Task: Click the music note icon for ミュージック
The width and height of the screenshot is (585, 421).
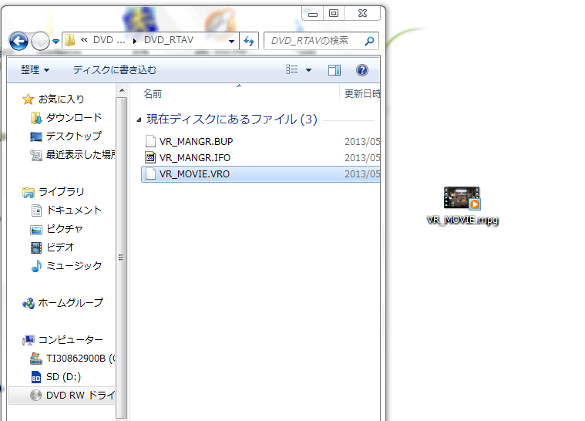Action: (x=36, y=266)
